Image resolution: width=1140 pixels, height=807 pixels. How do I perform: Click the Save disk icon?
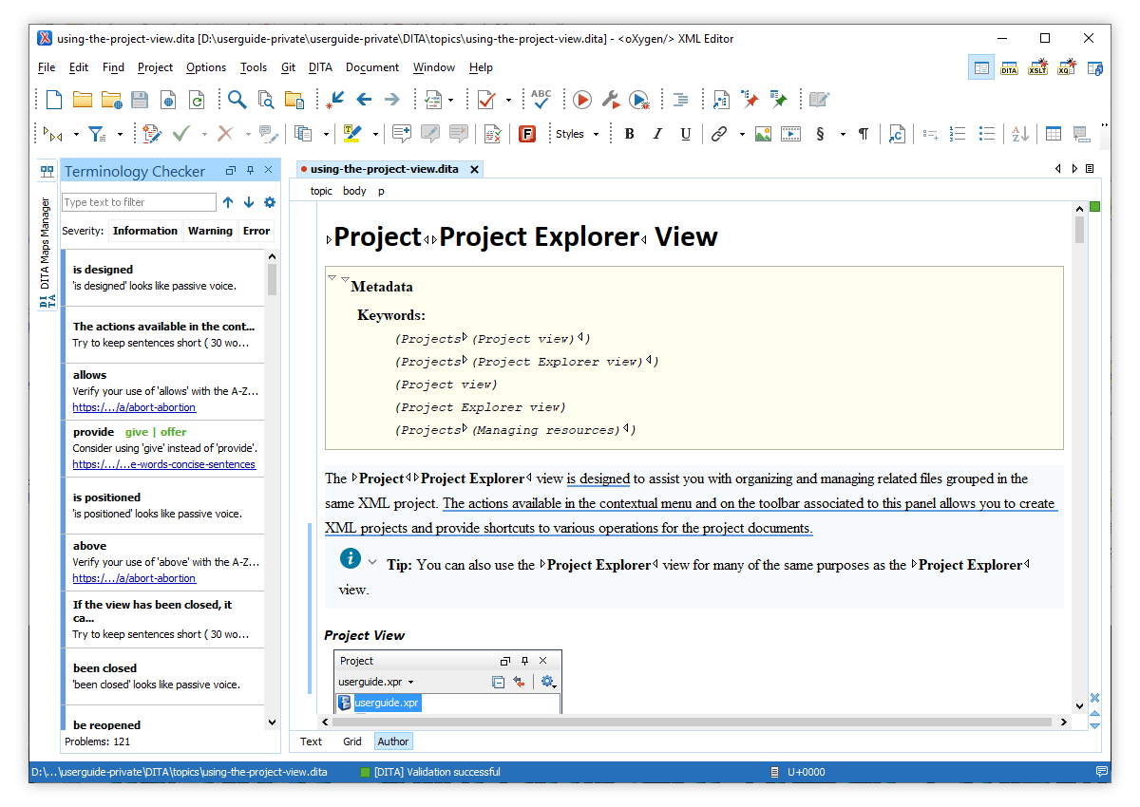click(140, 100)
